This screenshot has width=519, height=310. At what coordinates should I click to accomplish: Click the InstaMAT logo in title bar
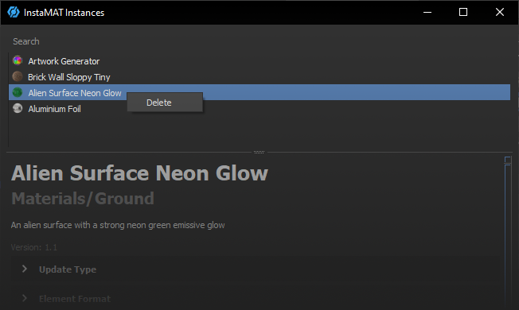coord(14,12)
